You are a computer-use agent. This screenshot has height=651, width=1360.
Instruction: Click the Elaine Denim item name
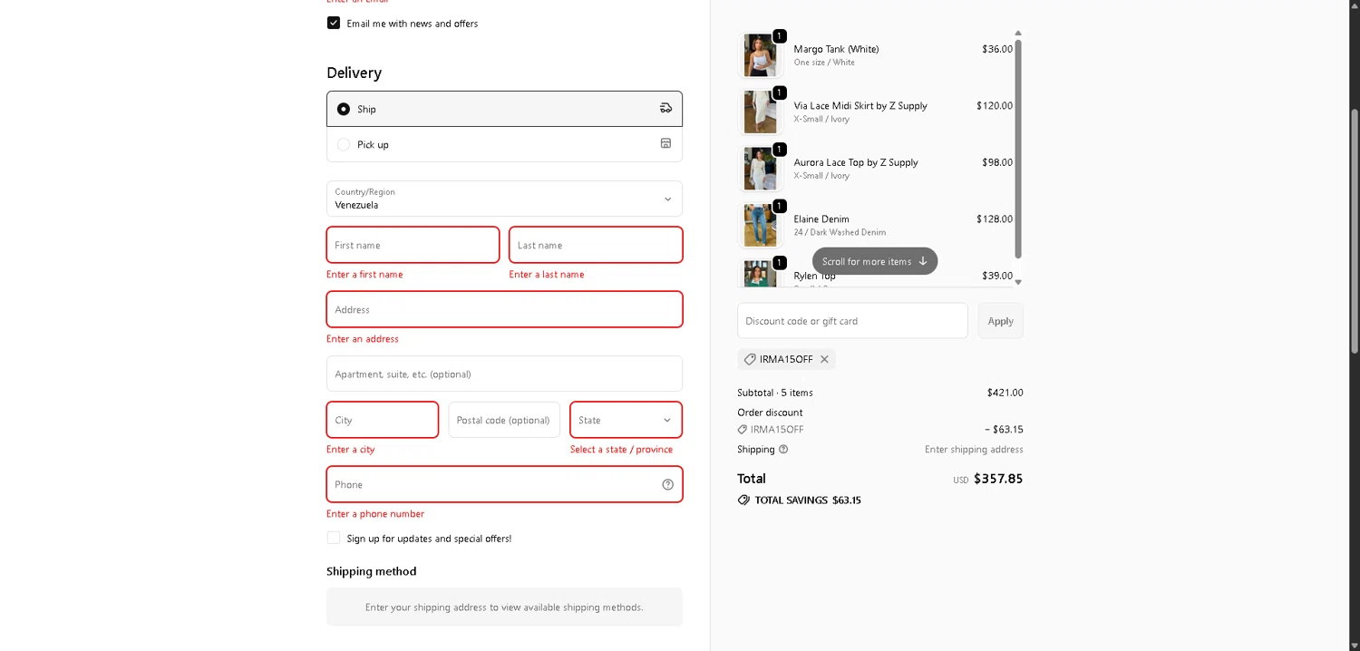coord(821,219)
